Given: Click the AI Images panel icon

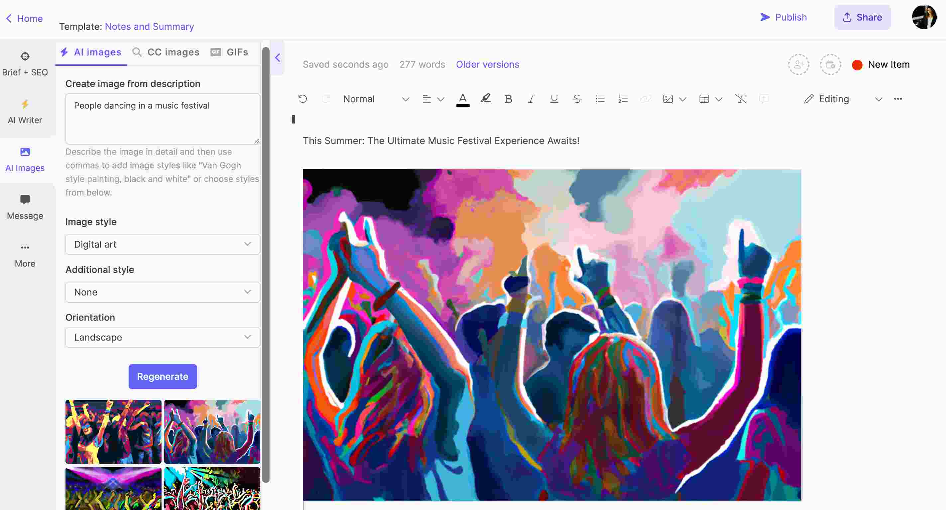Looking at the screenshot, I should 25,159.
